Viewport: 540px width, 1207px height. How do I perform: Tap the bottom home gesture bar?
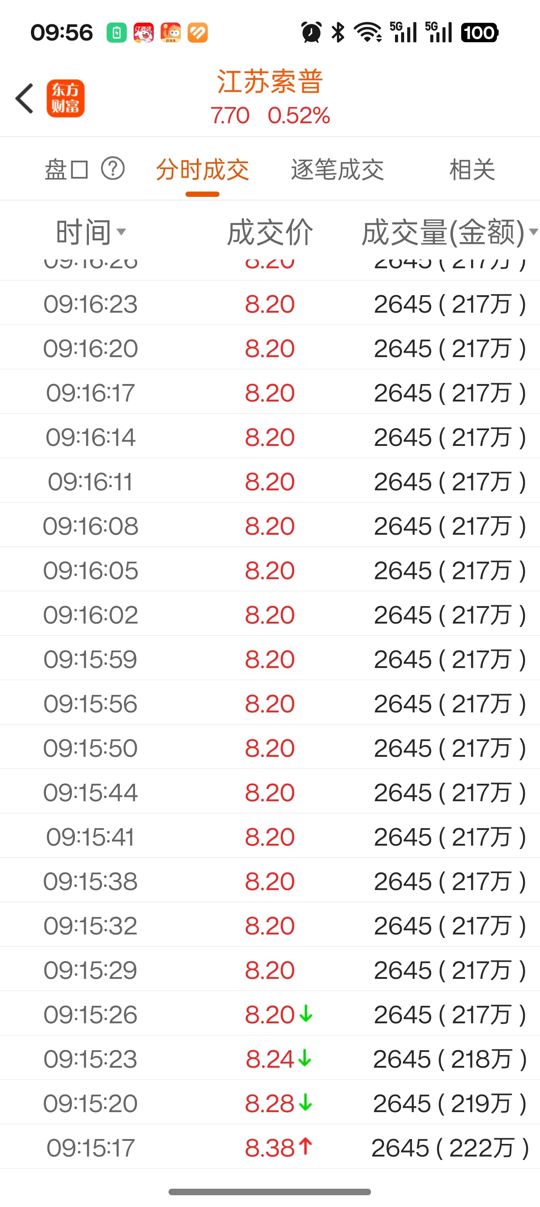270,1191
